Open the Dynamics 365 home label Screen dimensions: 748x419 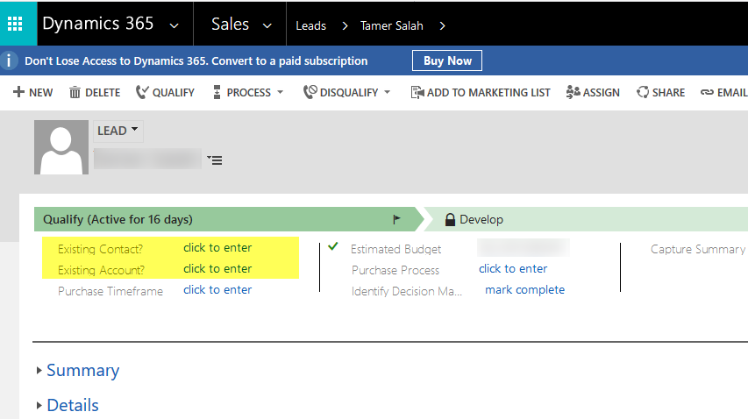tap(98, 24)
